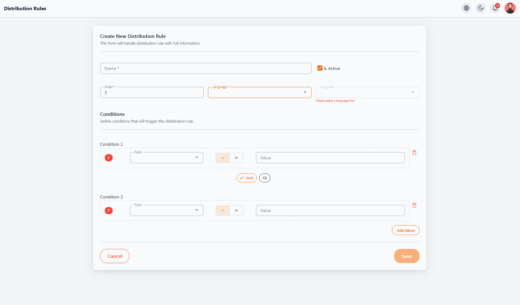Open Condition 2 Field dropdown
Screen dimensions: 520x305
(167, 210)
